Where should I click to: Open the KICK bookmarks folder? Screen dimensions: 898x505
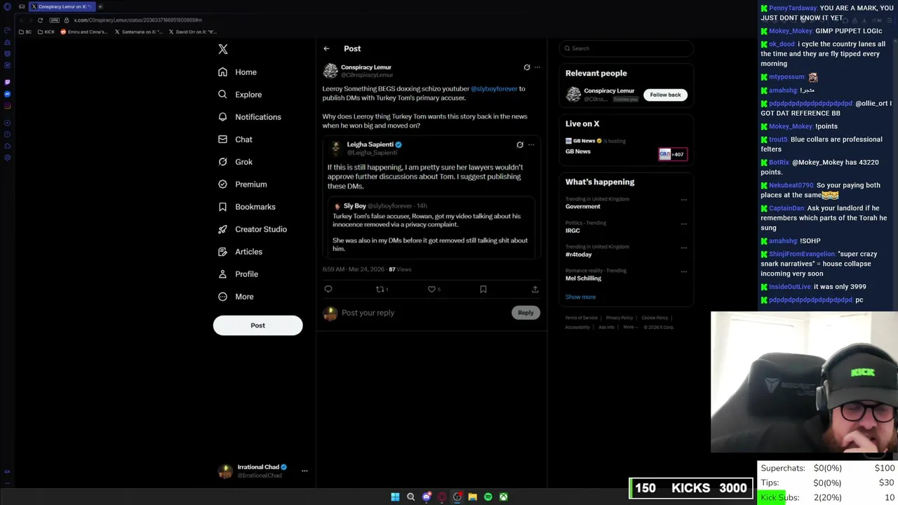[x=46, y=32]
